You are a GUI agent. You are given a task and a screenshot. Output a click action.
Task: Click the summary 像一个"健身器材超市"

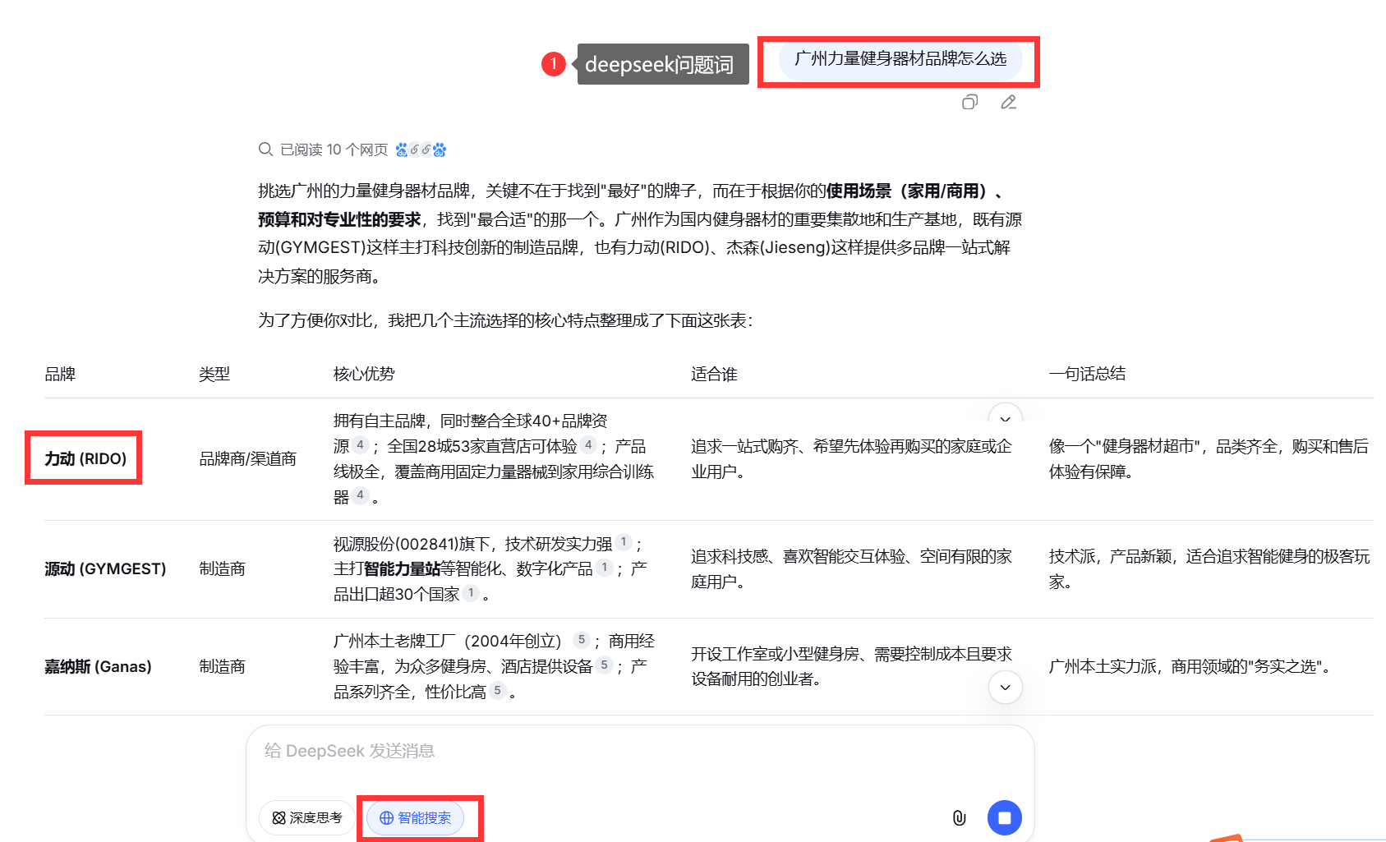[1209, 459]
